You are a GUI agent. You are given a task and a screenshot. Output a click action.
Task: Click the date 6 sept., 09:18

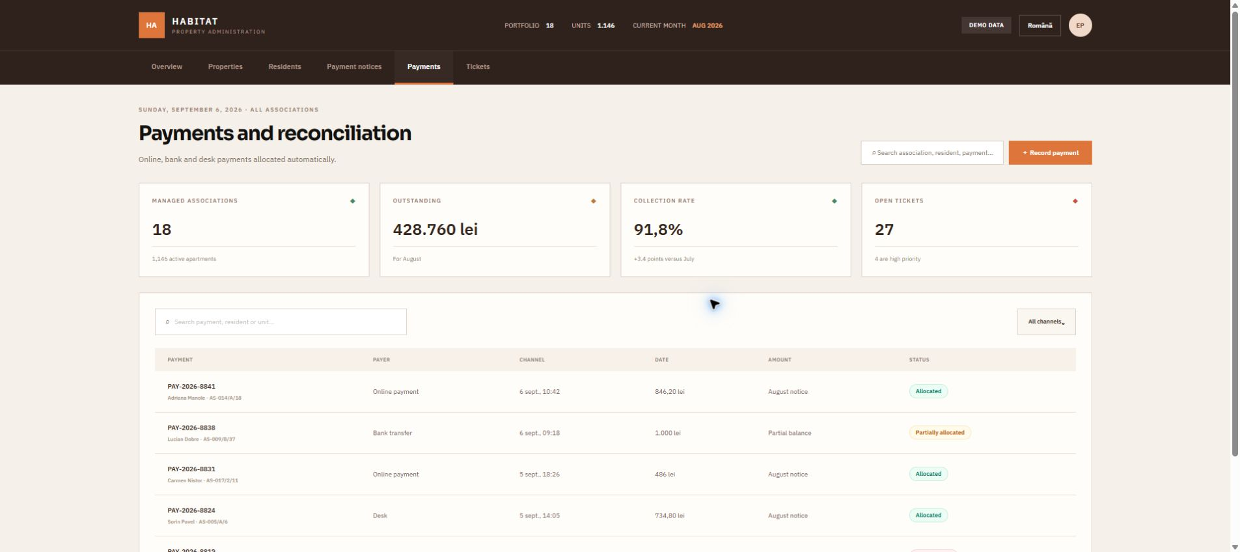540,433
